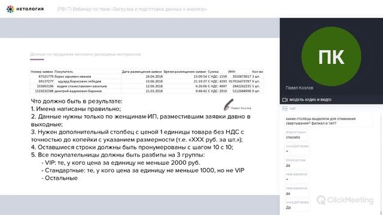Click the Дата размещения заявки column header

pos(142,72)
